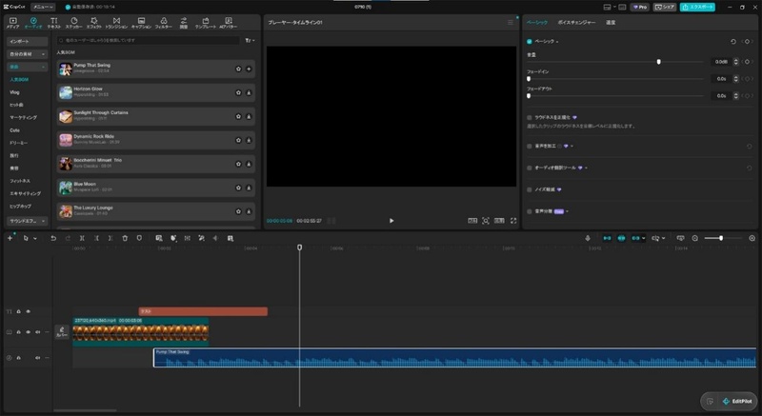
Task: Start voice recording with the microphone icon
Action: coord(588,238)
